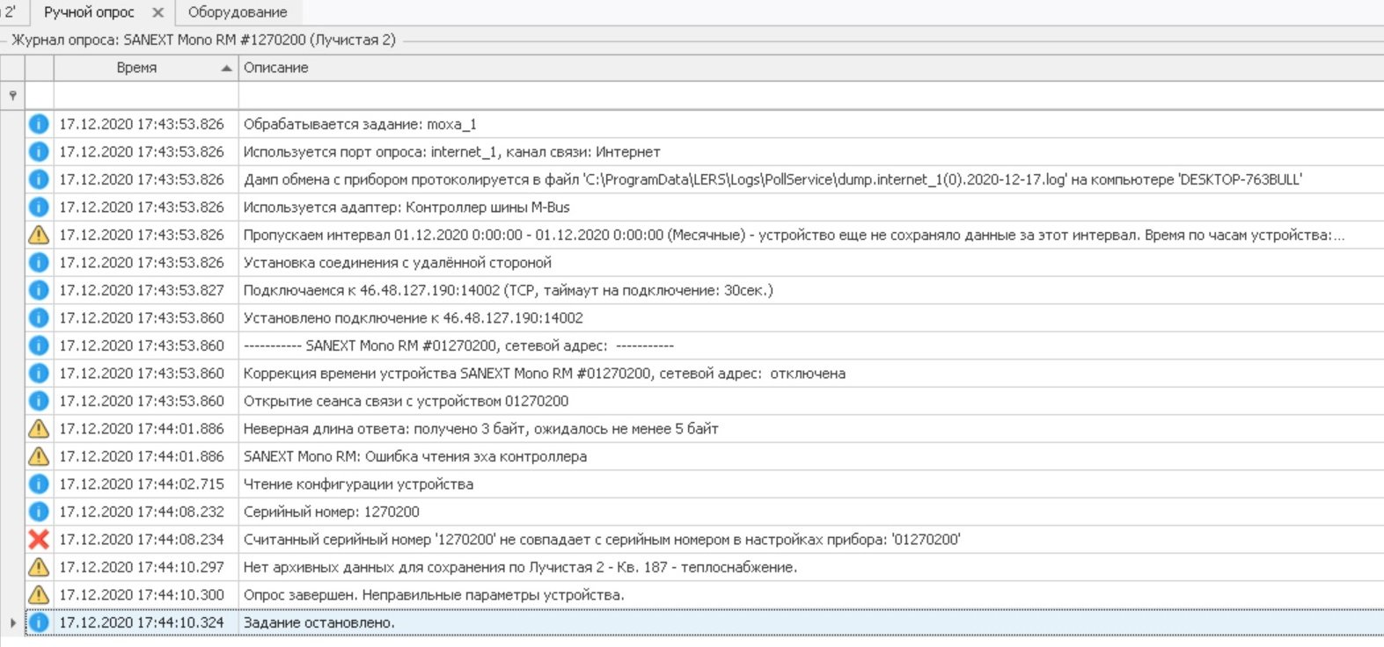The image size is (1384, 647).
Task: Select 'Открытие сеанса связи с устройством 01270200'
Action: [x=406, y=401]
